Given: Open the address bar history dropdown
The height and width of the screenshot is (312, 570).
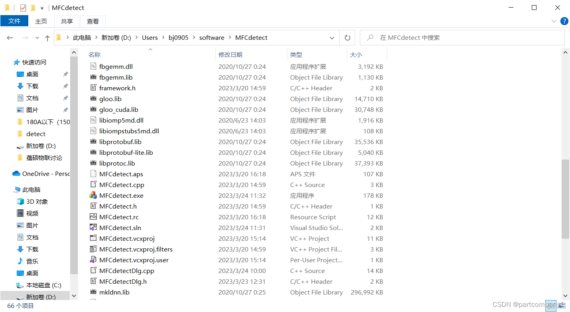Looking at the screenshot, I should (332, 38).
